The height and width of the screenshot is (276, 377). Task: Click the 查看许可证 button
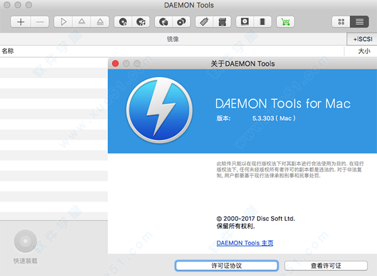(326, 266)
